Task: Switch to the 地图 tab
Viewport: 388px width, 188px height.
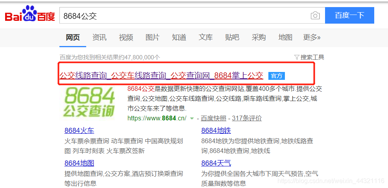Action: (285, 37)
